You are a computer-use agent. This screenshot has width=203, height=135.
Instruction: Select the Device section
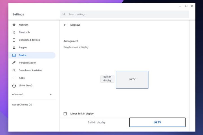click(x=32, y=55)
